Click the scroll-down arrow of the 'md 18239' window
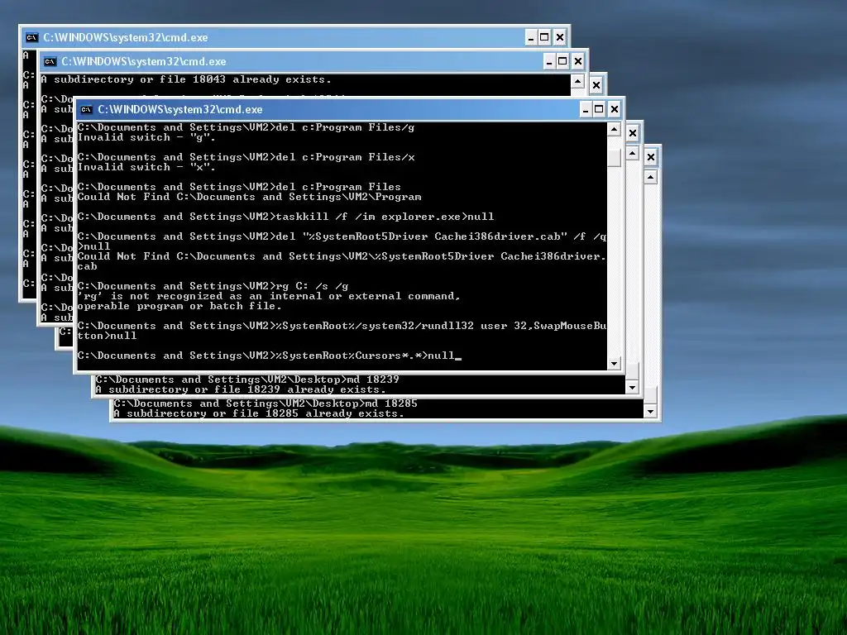The height and width of the screenshot is (635, 847). pos(632,387)
